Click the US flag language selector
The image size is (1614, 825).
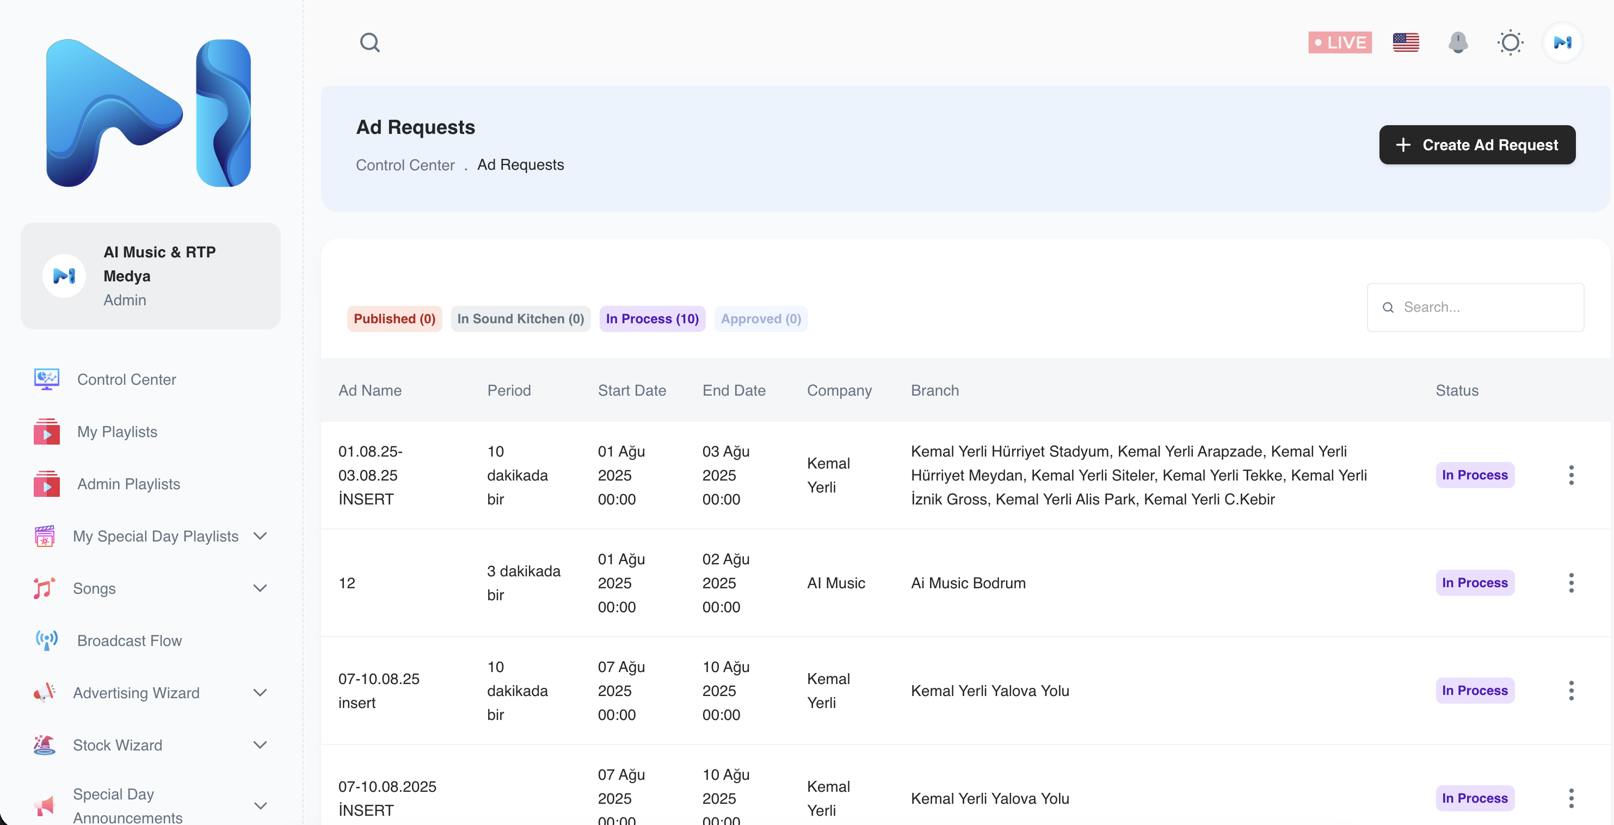[1406, 42]
